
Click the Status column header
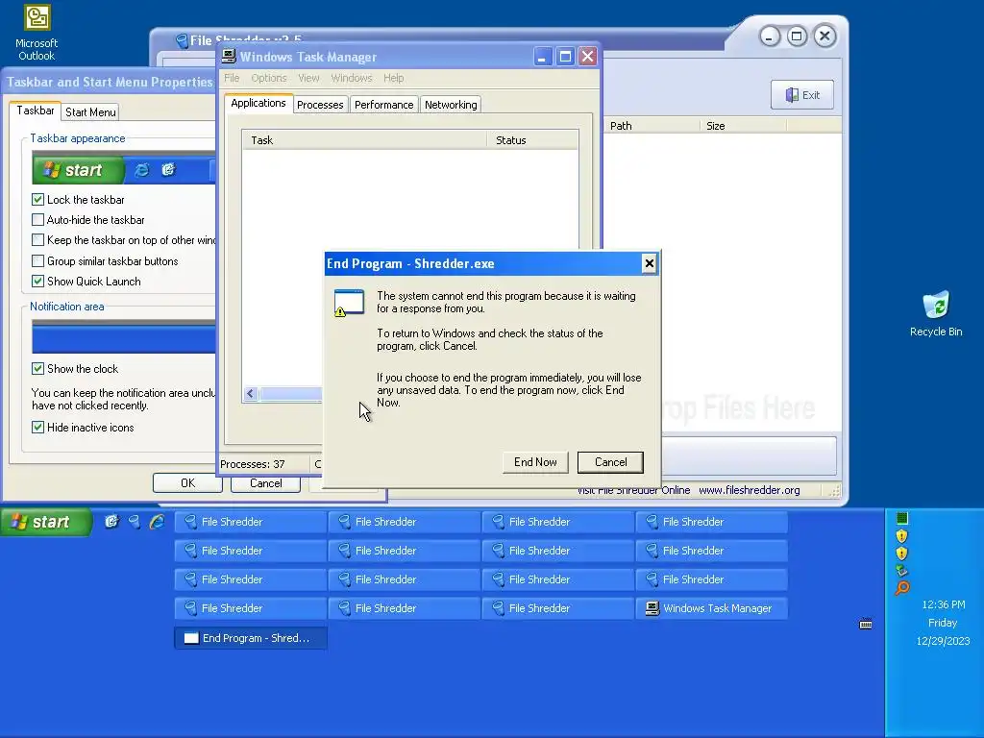[x=532, y=140]
